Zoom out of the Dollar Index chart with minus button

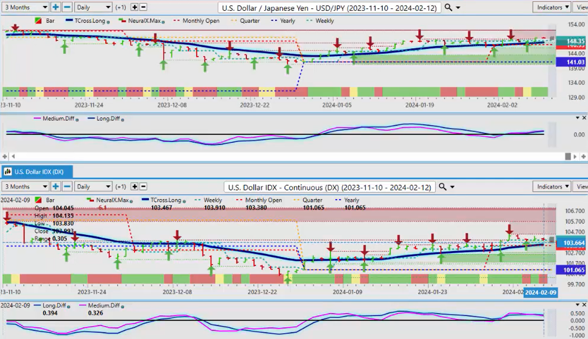tap(67, 186)
